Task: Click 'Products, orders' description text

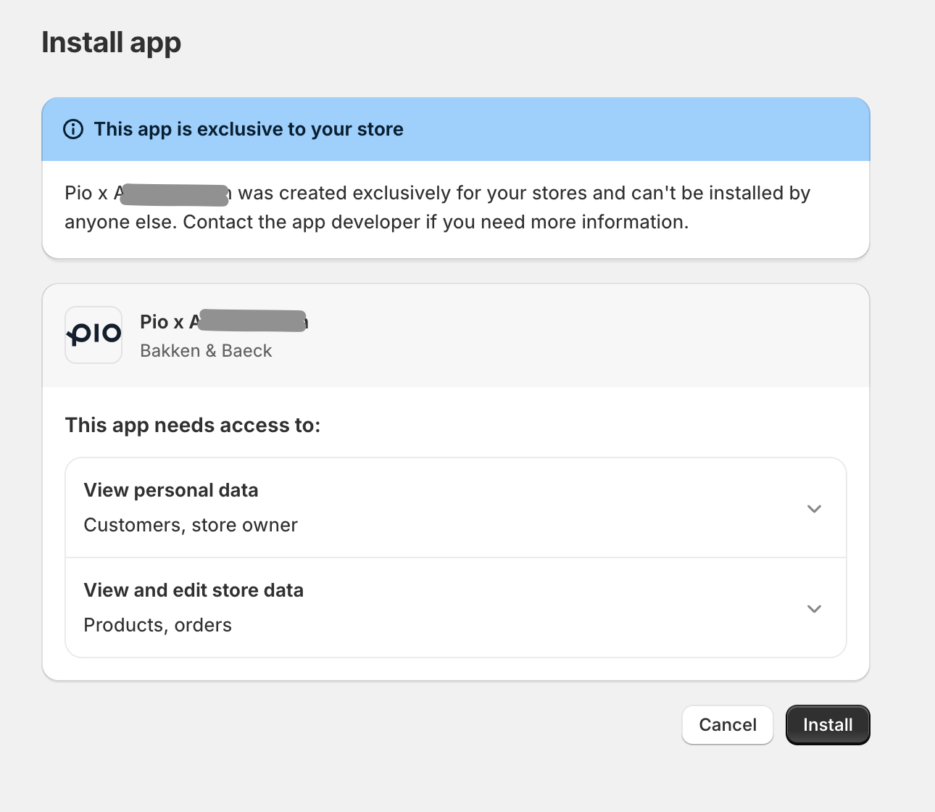Action: [158, 625]
